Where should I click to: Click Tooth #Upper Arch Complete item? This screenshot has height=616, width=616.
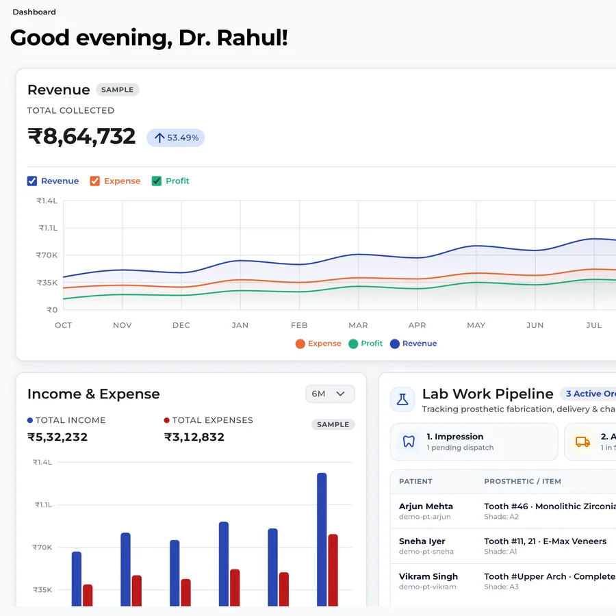(550, 577)
